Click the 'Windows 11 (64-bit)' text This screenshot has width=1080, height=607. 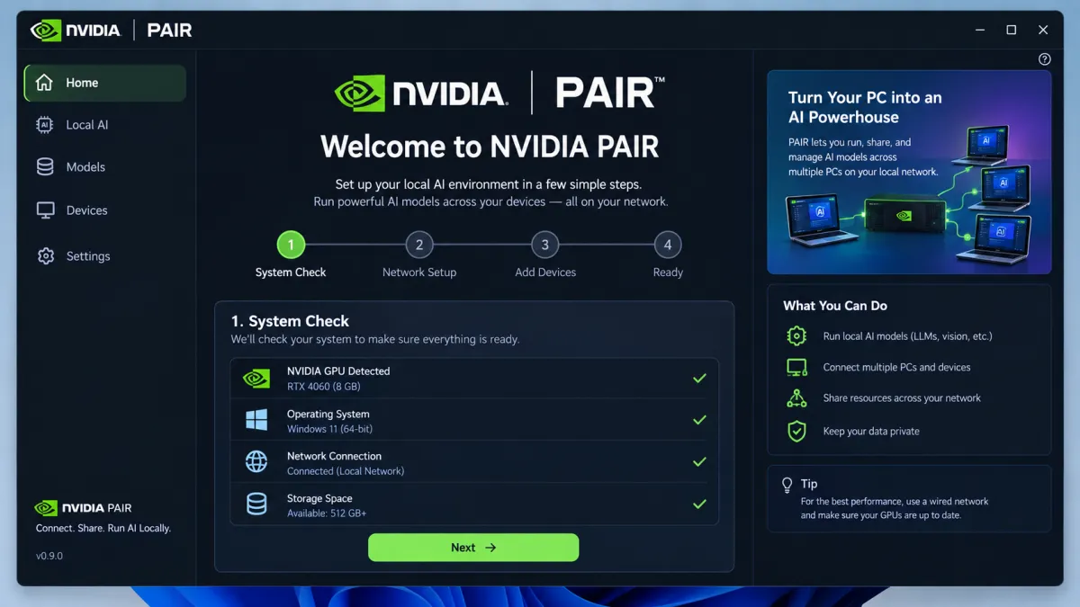331,429
